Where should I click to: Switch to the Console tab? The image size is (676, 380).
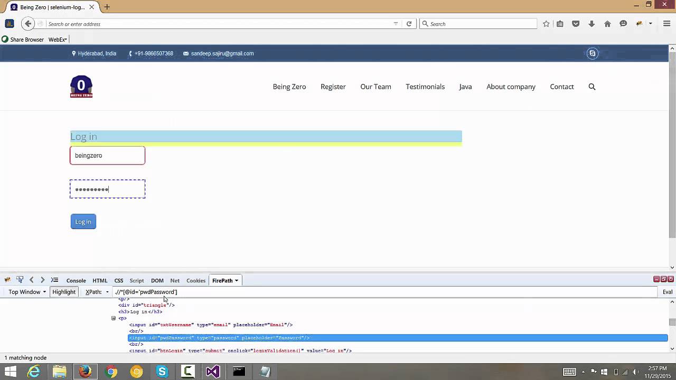(76, 281)
